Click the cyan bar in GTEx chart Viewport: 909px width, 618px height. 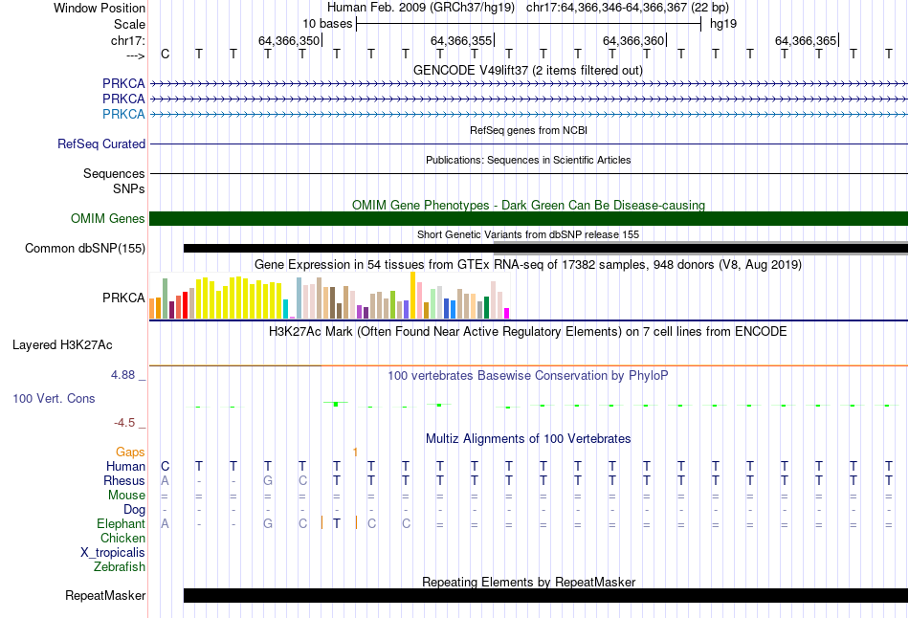coord(285,309)
